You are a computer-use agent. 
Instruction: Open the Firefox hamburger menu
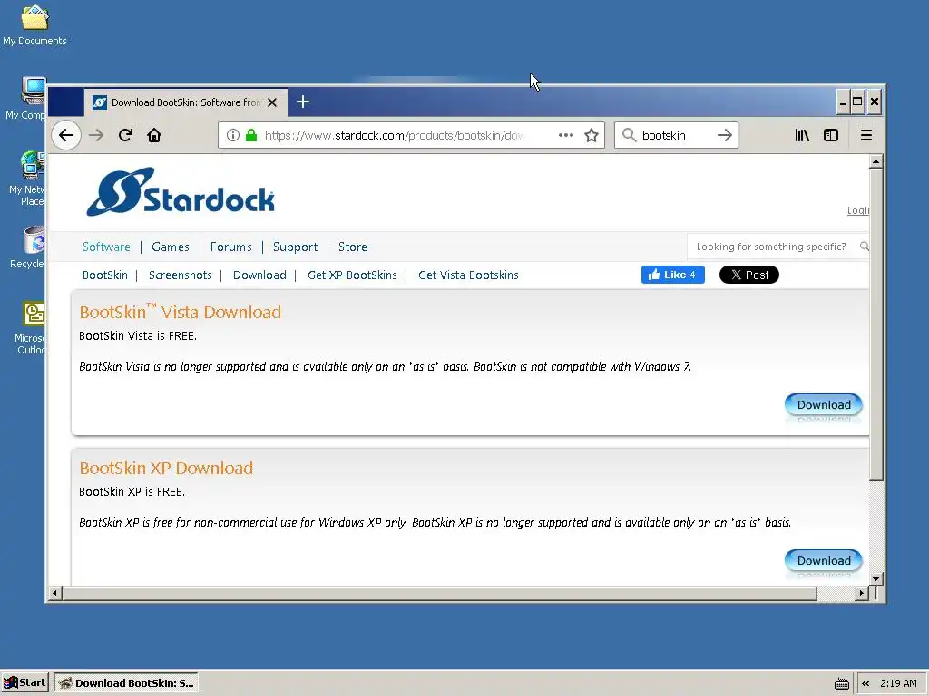866,136
